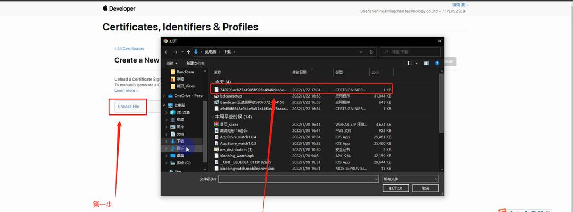Select 桌面 in navigation pane
Screen dimensions: 573x212
click(x=177, y=155)
